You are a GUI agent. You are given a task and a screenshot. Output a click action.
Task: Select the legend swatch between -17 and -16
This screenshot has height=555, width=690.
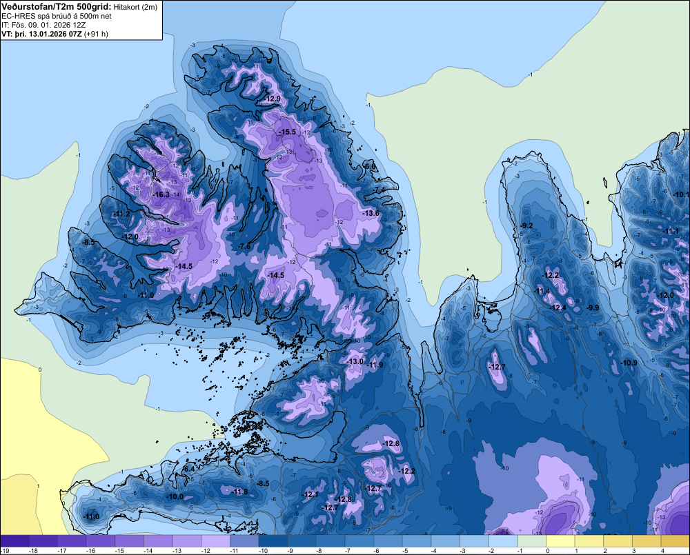coord(72,541)
